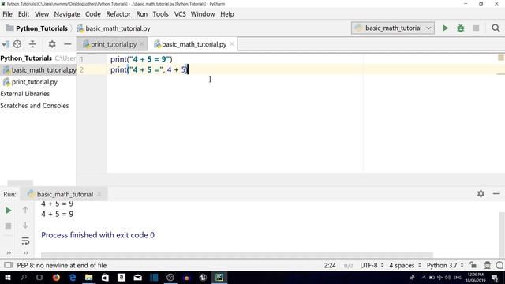Screen dimensions: 505x284
Task: Open the 4 spaces indent selector
Action: coord(405,265)
